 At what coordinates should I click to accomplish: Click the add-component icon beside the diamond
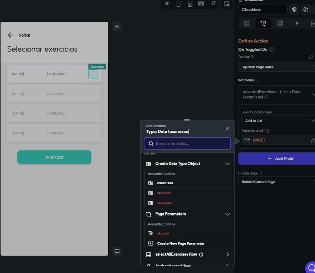(x=306, y=10)
